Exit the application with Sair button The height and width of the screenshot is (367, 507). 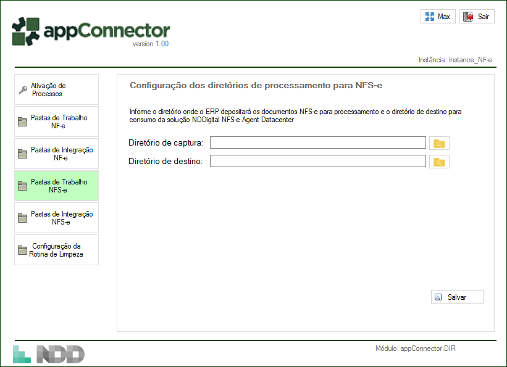coord(477,17)
